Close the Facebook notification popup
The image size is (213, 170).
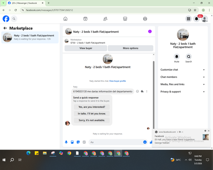point(209,131)
